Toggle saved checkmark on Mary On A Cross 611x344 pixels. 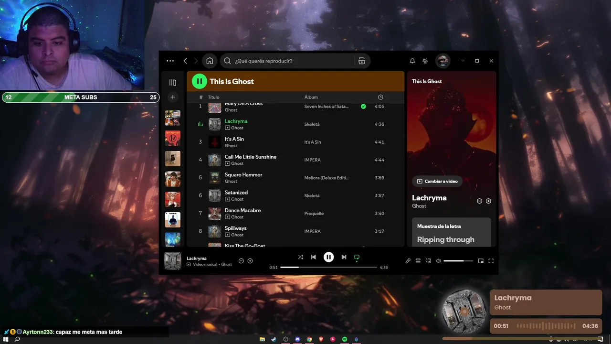363,107
